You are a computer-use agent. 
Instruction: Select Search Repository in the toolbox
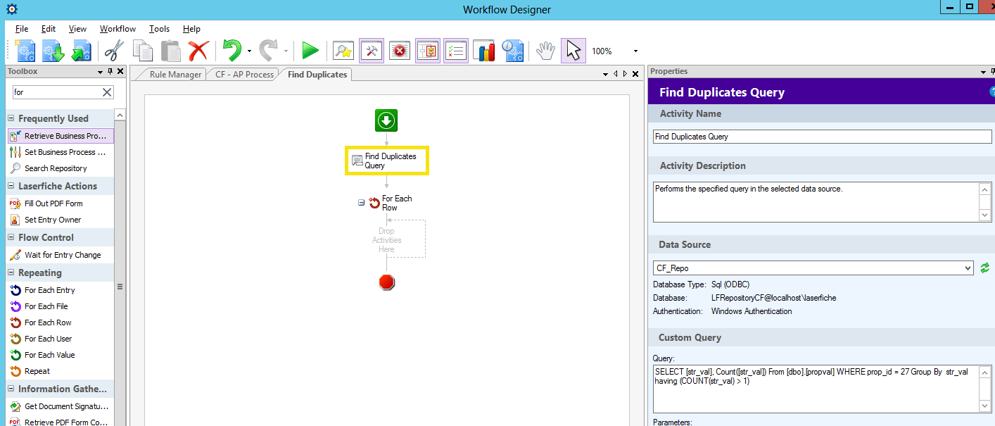coord(56,168)
